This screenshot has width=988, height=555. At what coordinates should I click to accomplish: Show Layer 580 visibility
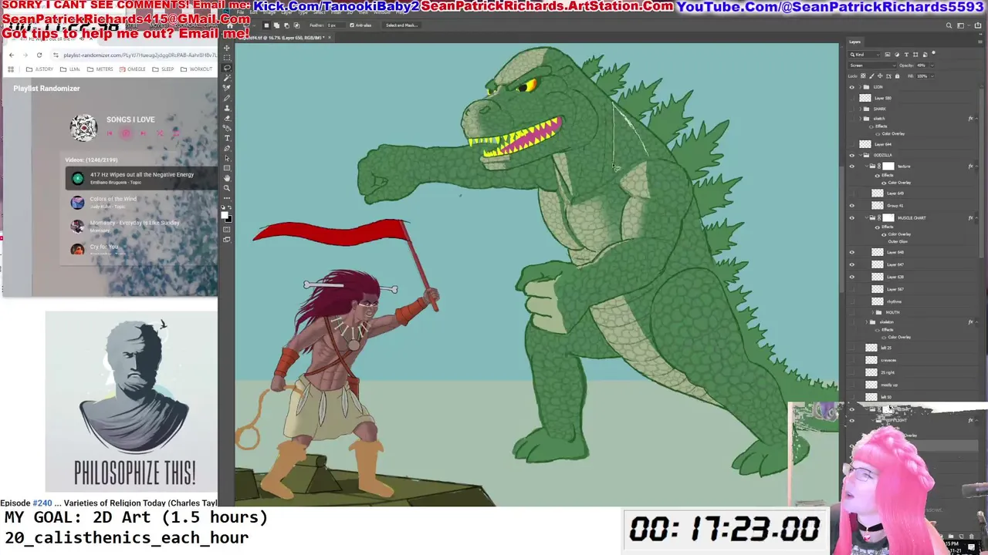coord(852,98)
